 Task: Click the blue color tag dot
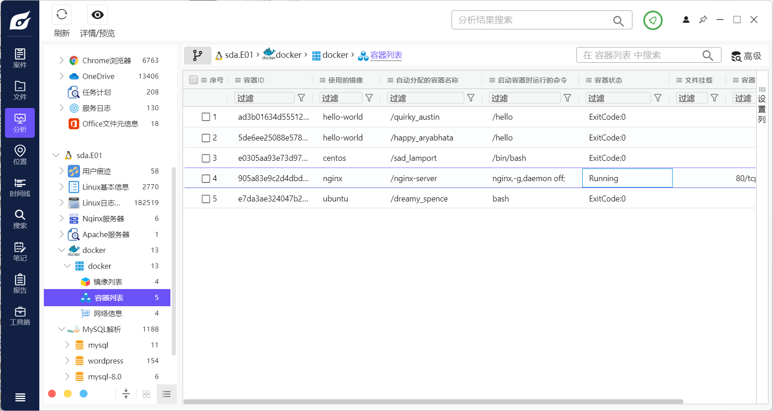(x=84, y=394)
